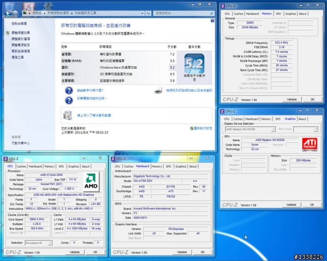The width and height of the screenshot is (327, 261).
Task: Click OK in the Mainboard CPU-Z window
Action: tap(203, 252)
